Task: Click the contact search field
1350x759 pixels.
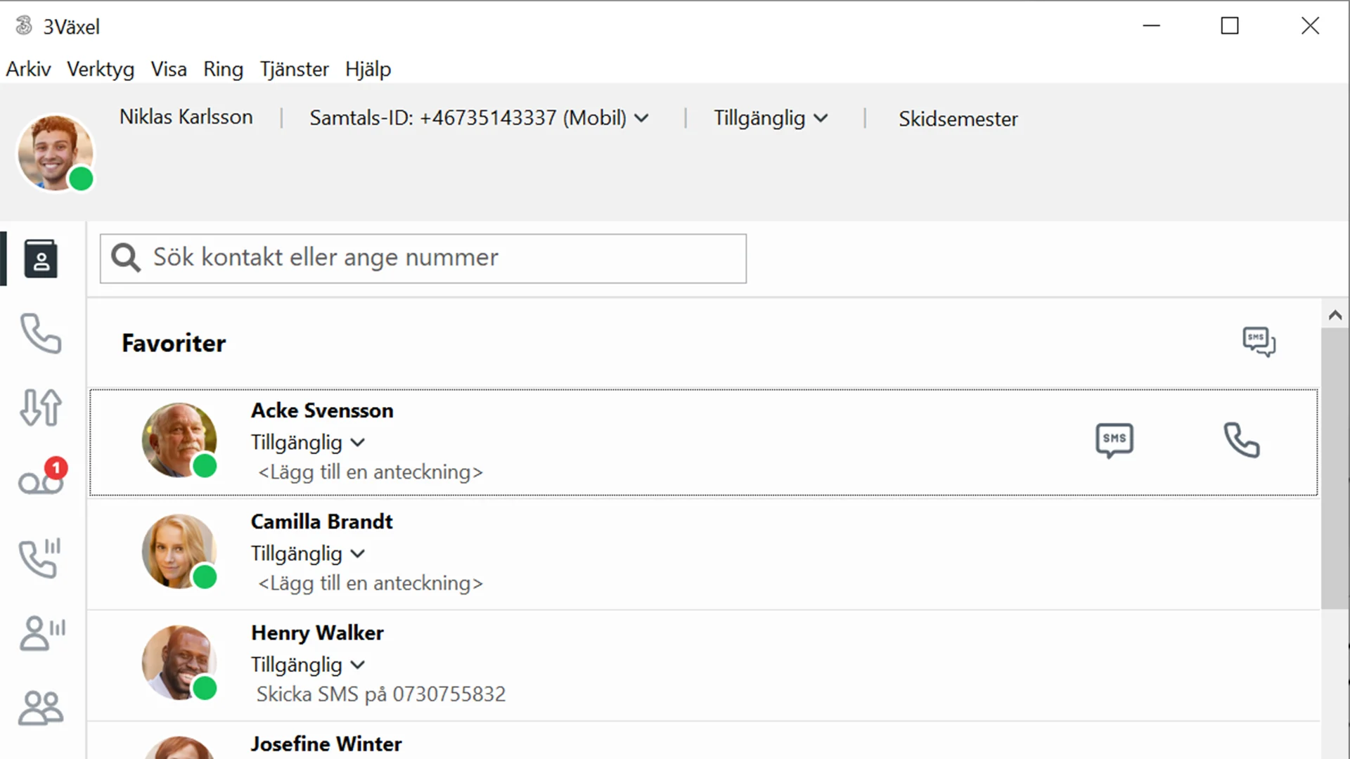Action: tap(443, 258)
